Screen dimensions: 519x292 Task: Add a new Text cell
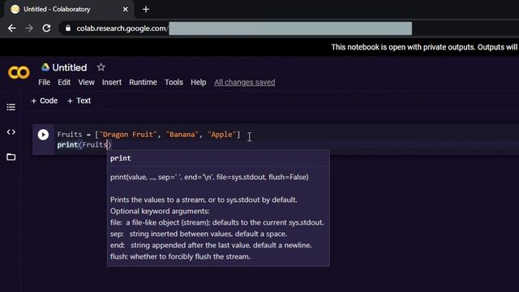[79, 101]
